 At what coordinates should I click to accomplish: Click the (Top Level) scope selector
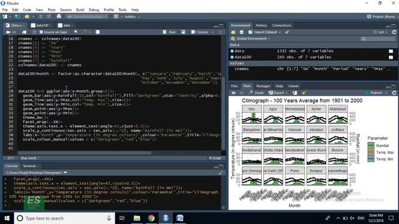point(29,158)
